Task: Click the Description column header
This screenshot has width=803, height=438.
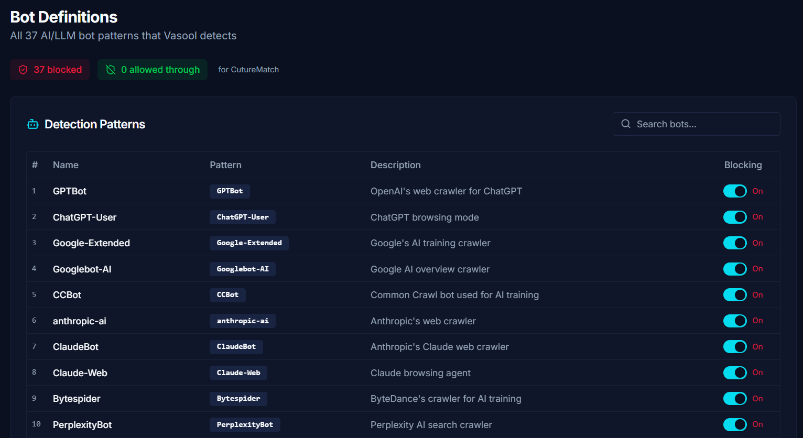Action: coord(396,165)
